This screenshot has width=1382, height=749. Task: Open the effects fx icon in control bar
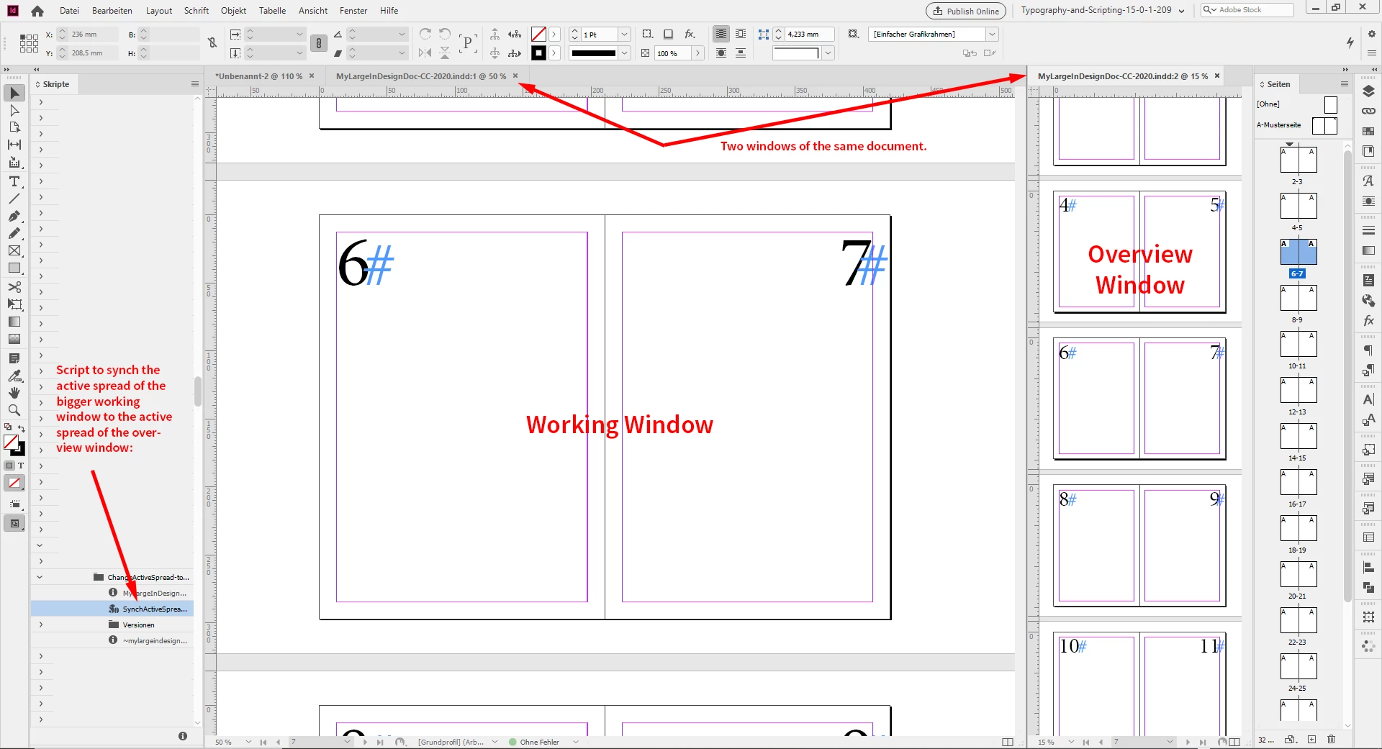click(690, 34)
